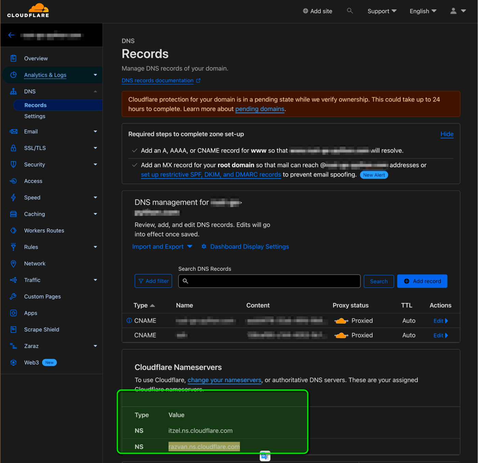Click the Network location pin icon
The width and height of the screenshot is (478, 463).
tap(13, 263)
